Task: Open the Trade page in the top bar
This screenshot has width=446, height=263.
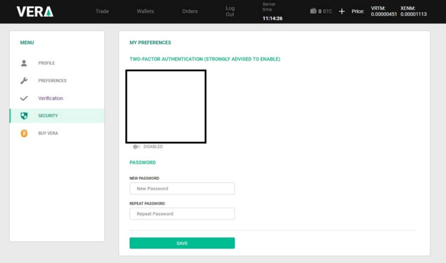Action: click(x=102, y=11)
